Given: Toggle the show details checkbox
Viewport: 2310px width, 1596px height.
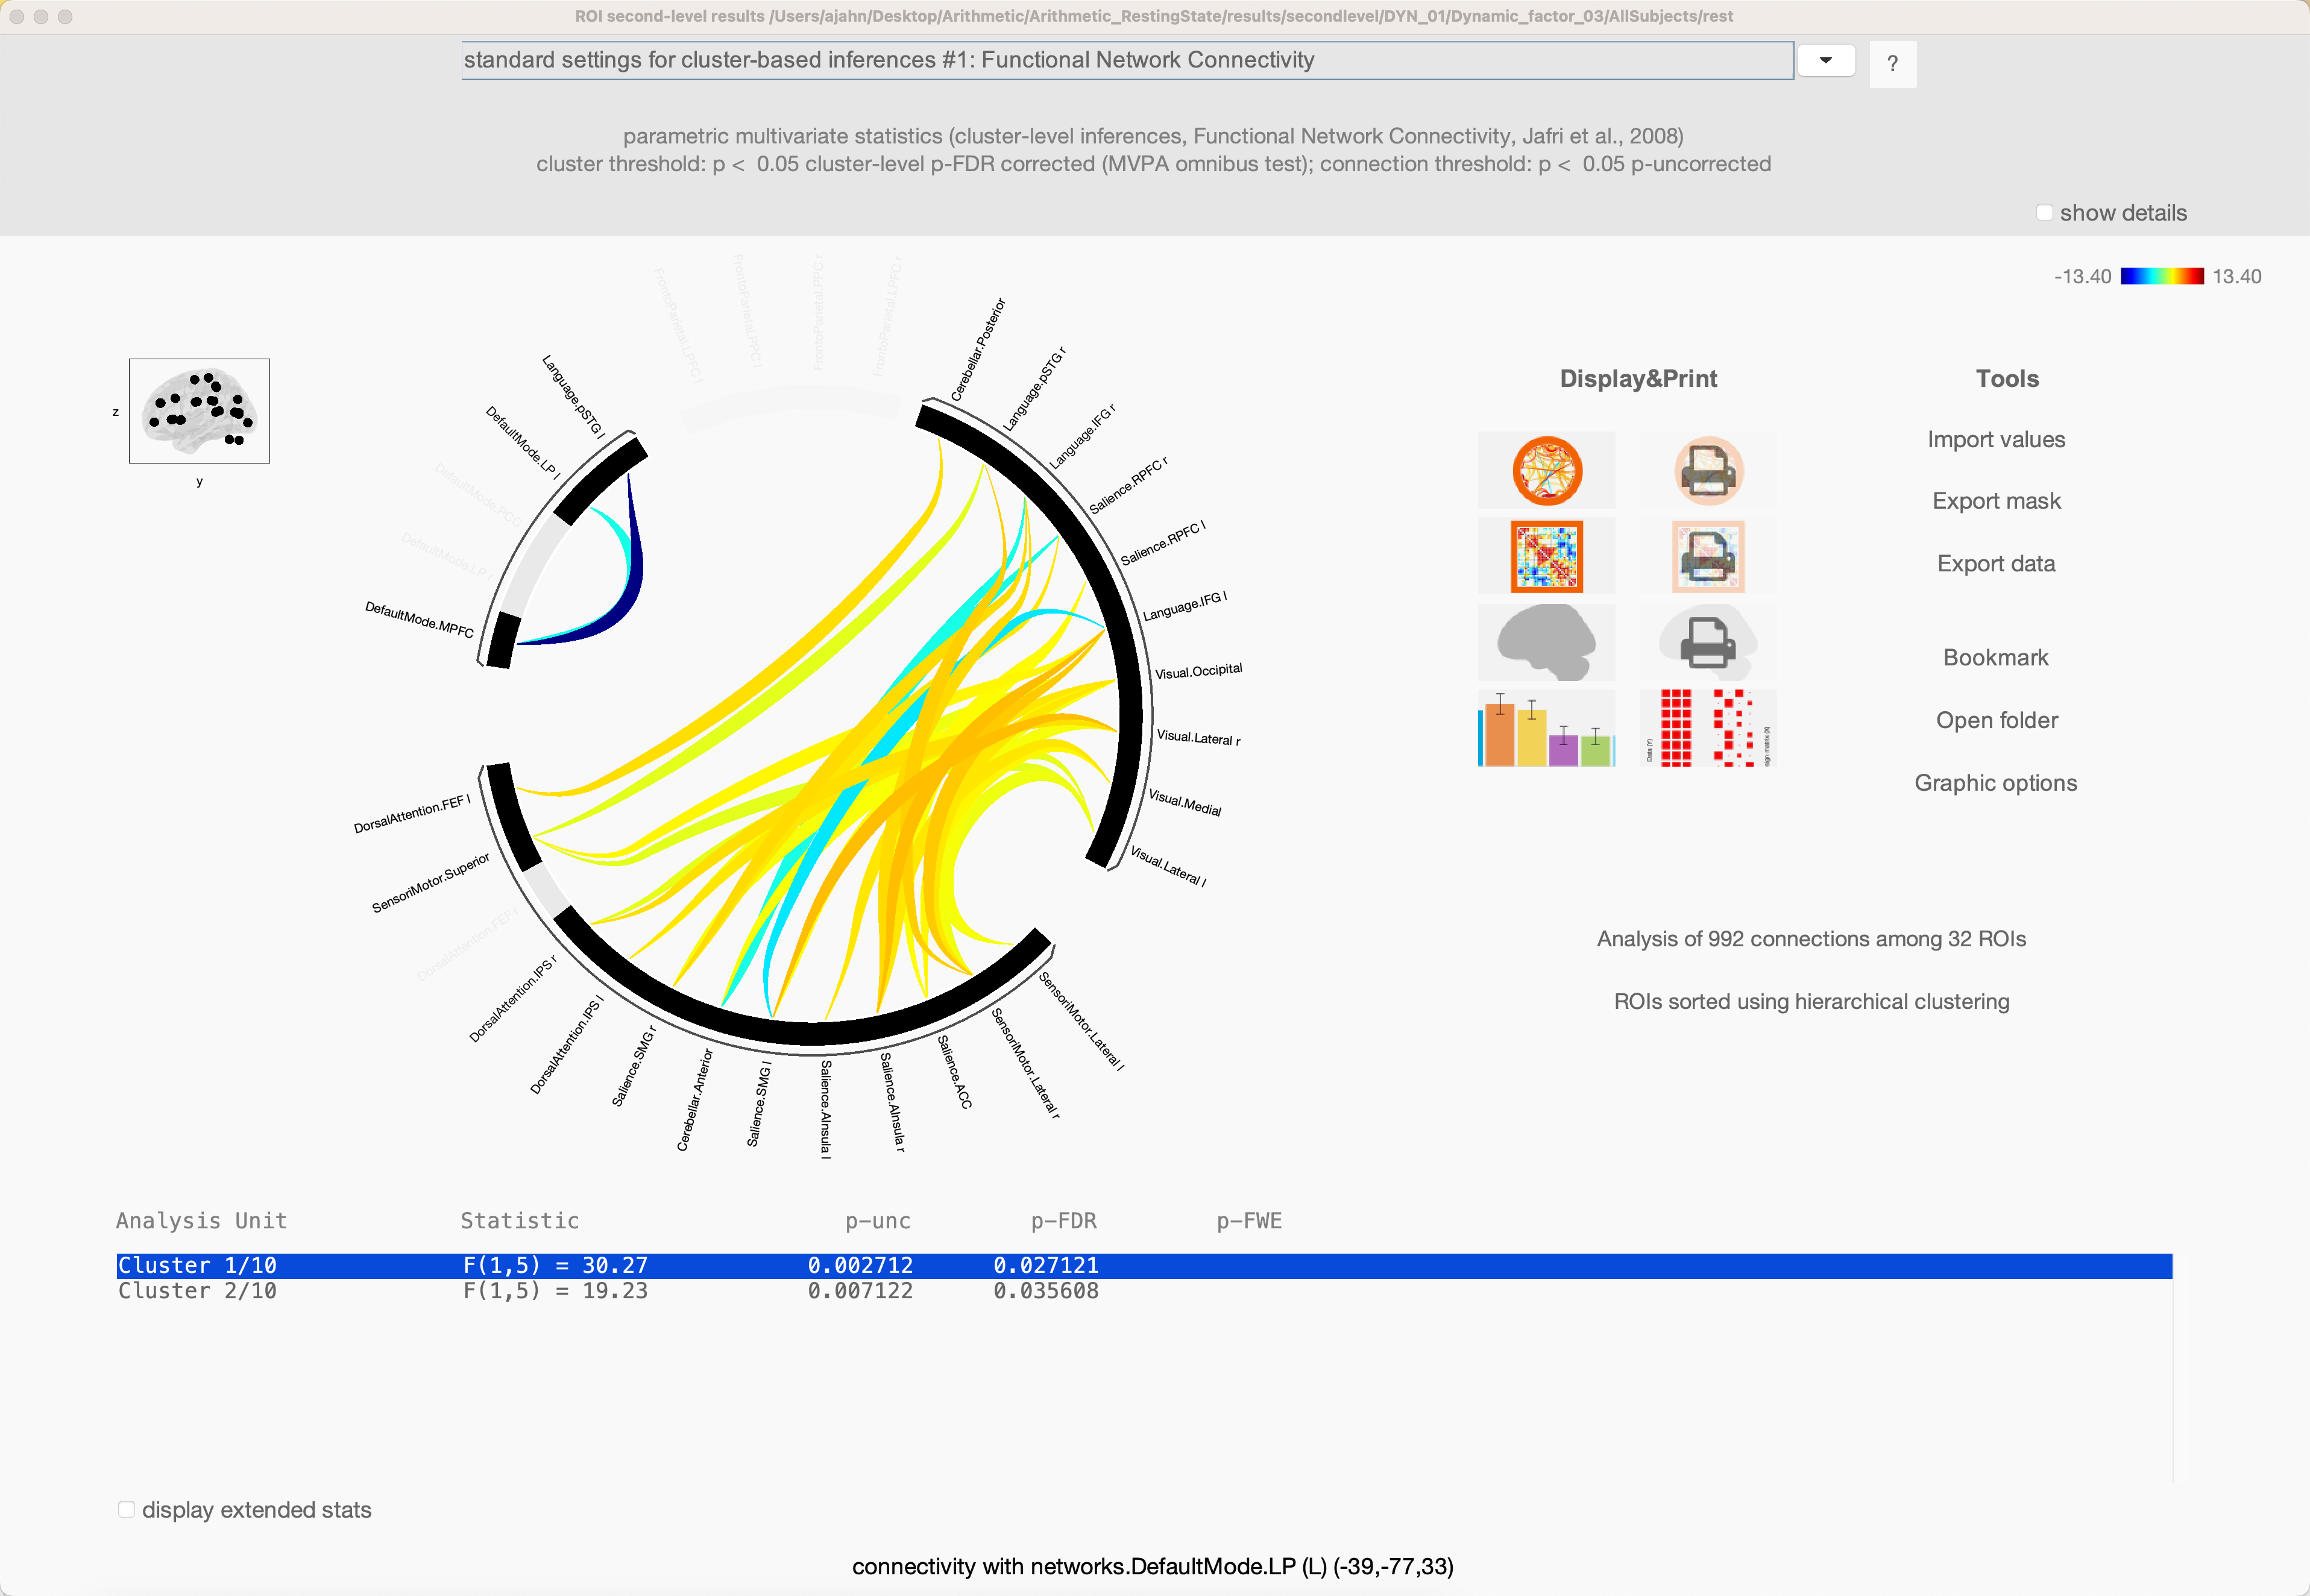Looking at the screenshot, I should tap(2045, 213).
